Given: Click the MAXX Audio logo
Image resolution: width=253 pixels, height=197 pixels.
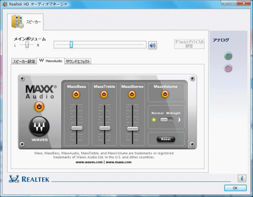Looking at the screenshot, I should click(41, 92).
